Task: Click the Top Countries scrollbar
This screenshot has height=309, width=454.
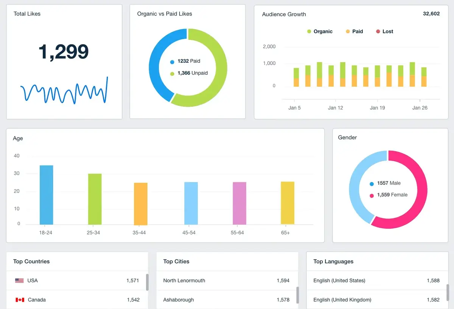Action: click(x=147, y=282)
